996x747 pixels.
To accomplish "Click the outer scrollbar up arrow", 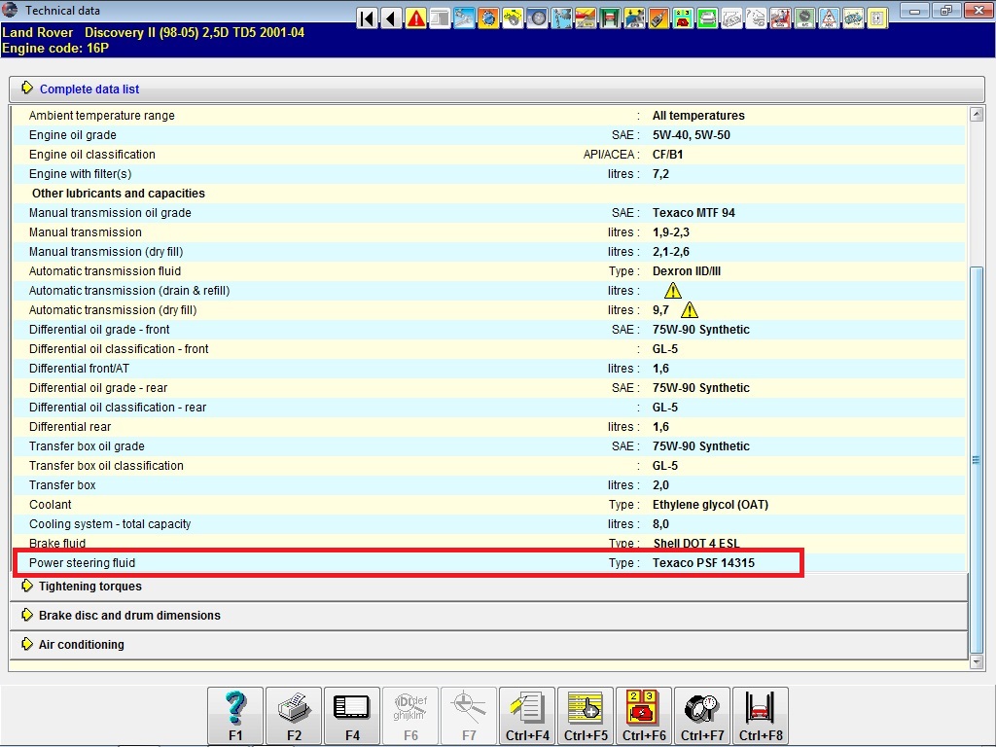I will [977, 115].
